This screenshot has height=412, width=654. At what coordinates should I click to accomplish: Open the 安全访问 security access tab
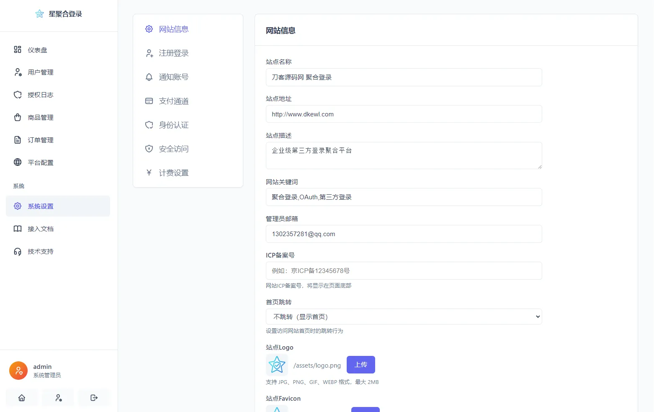[174, 149]
